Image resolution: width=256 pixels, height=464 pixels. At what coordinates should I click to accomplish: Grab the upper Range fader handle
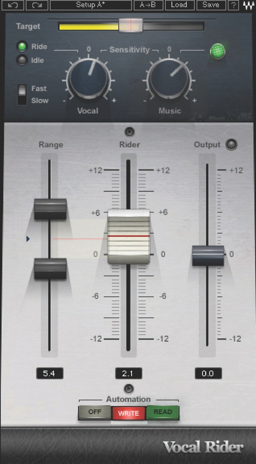coord(50,209)
